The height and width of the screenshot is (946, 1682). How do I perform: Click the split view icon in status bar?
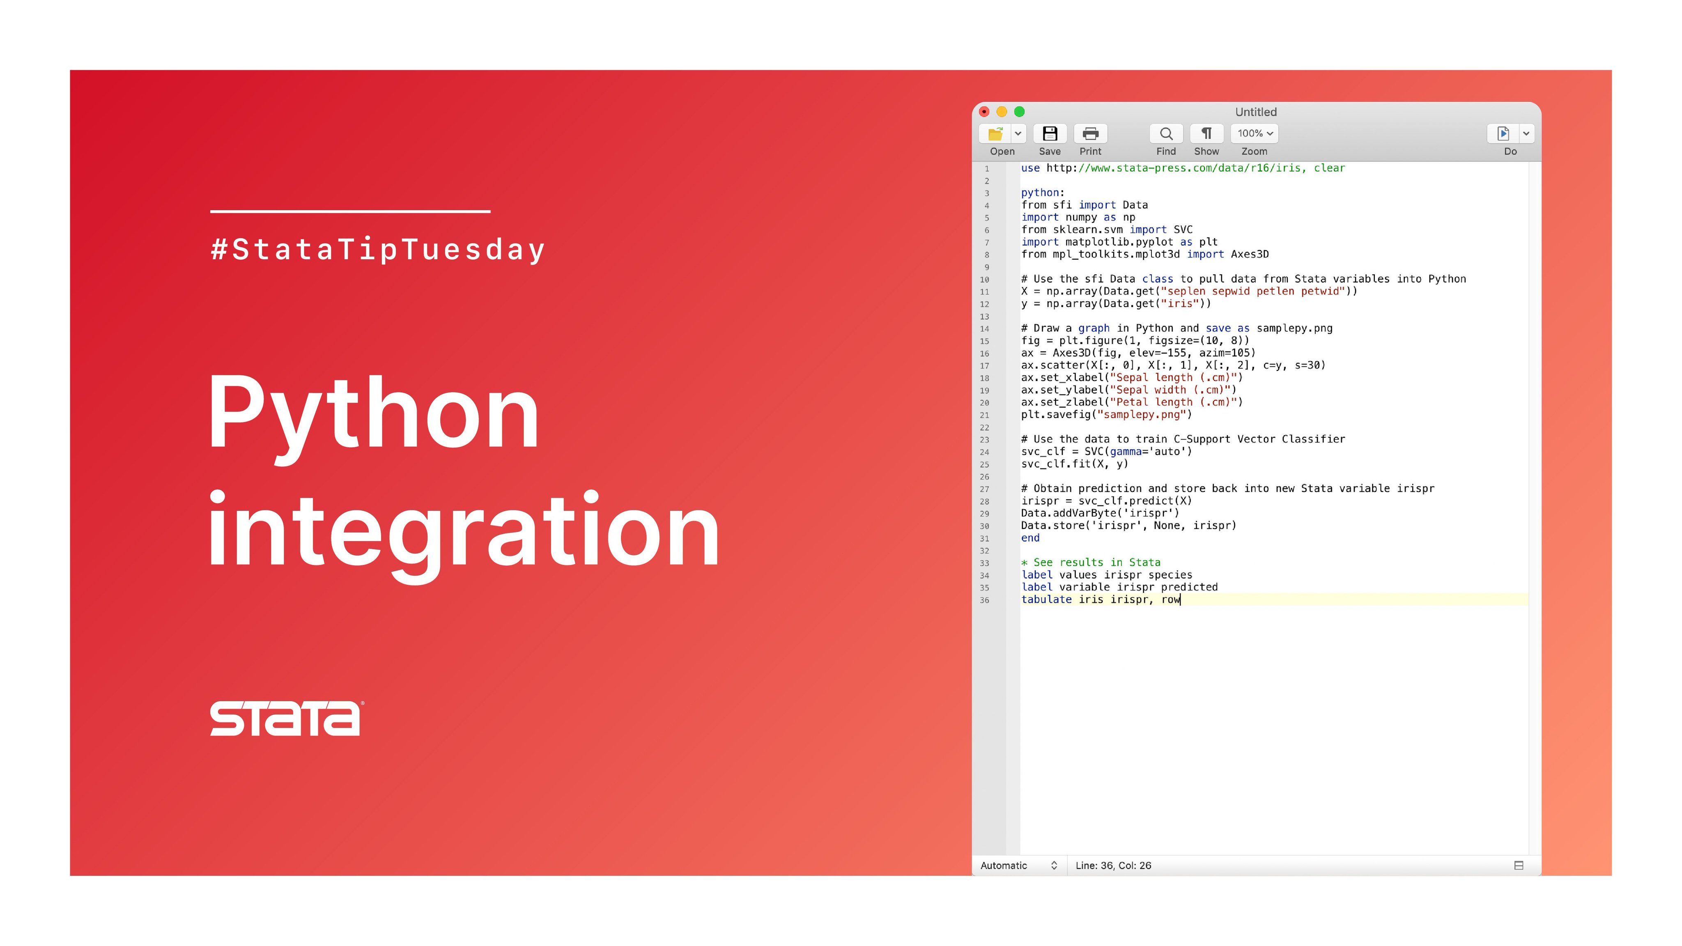pos(1519,866)
